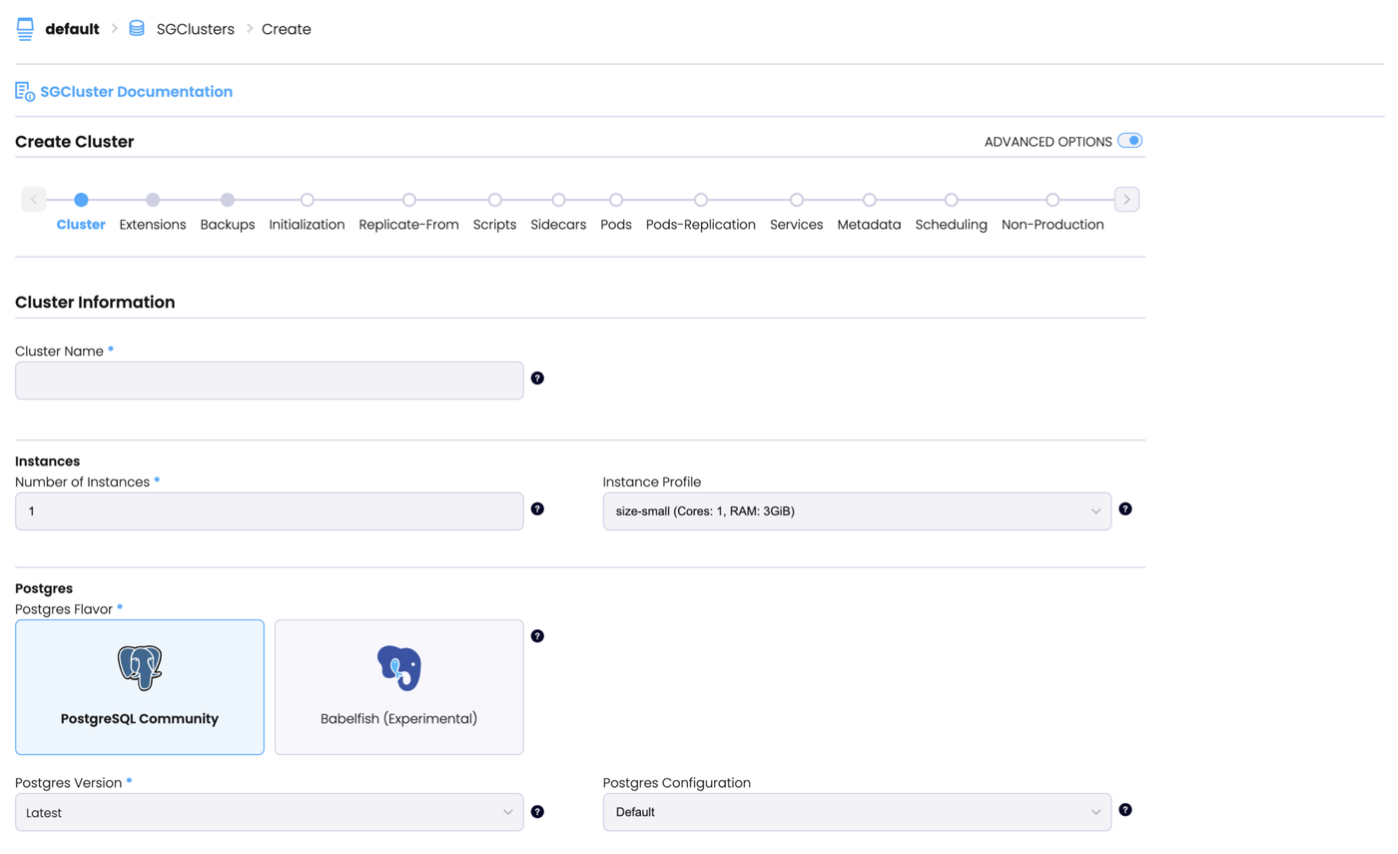Screen dimensions: 1398x854
Task: Select the Babelfish (Experimental) flavor card
Action: pyautogui.click(x=398, y=687)
